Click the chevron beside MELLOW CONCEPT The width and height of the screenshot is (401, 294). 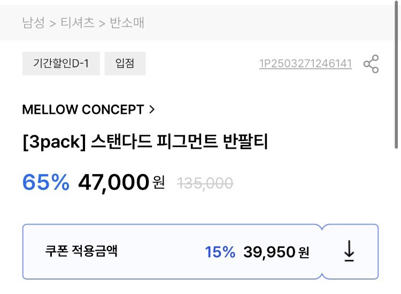152,110
